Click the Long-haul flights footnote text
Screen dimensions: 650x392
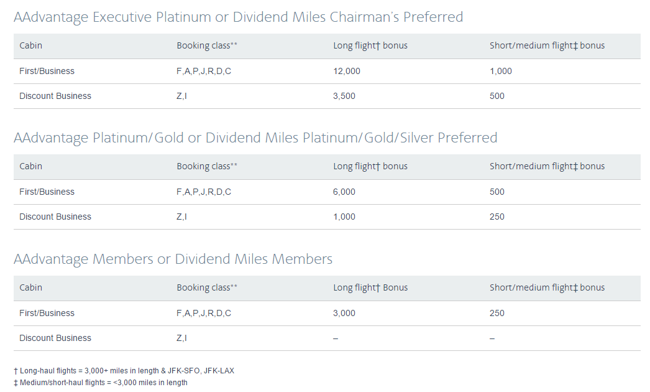(124, 371)
